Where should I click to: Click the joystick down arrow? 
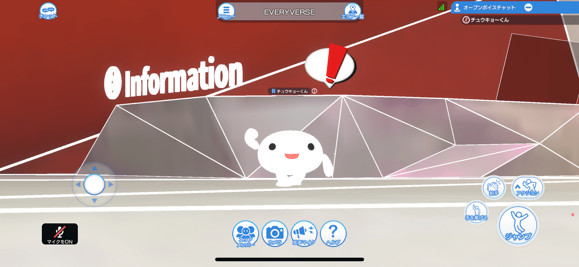point(94,201)
